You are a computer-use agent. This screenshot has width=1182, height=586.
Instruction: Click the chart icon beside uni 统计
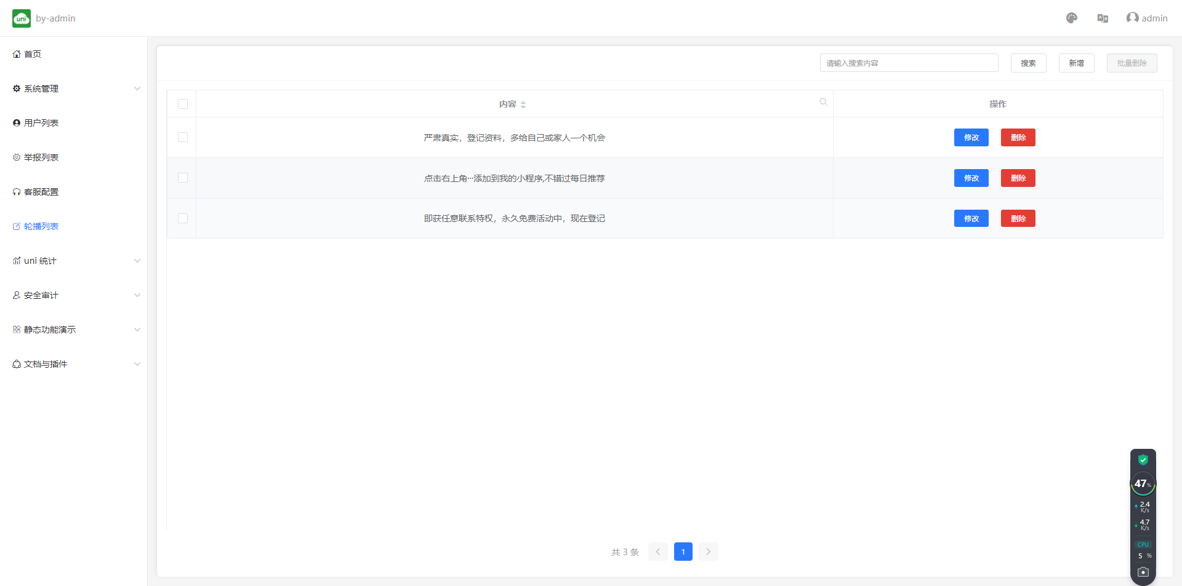(17, 261)
